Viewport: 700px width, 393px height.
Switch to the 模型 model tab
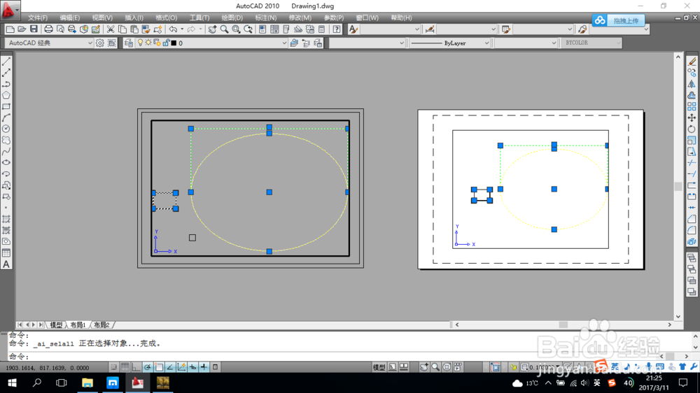coord(56,325)
